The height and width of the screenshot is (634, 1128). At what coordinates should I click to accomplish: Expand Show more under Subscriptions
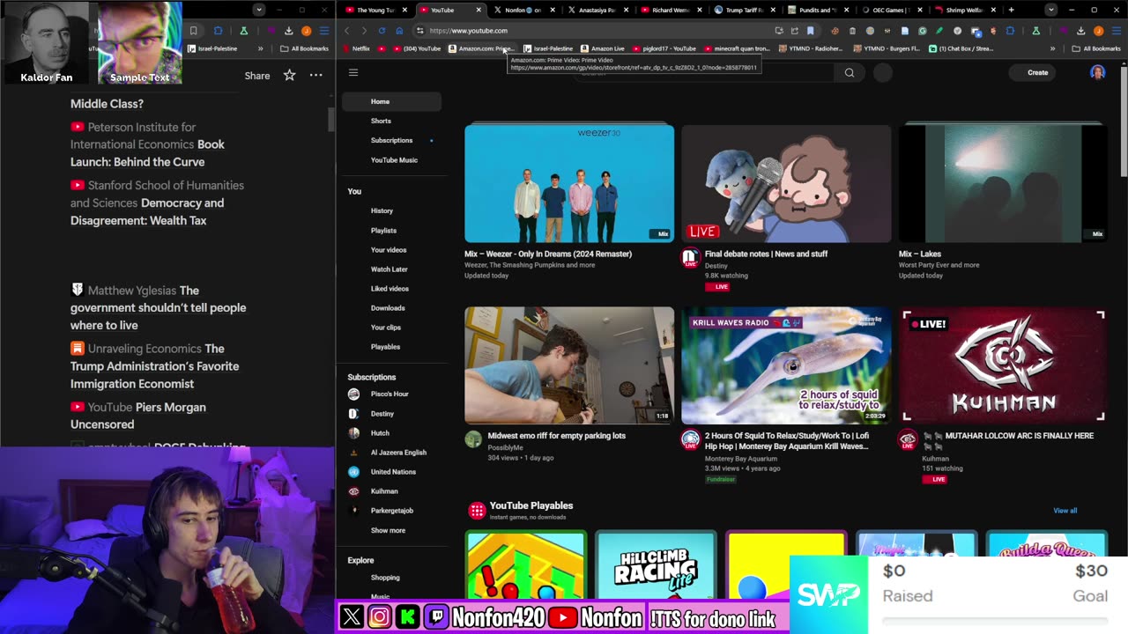pyautogui.click(x=391, y=530)
